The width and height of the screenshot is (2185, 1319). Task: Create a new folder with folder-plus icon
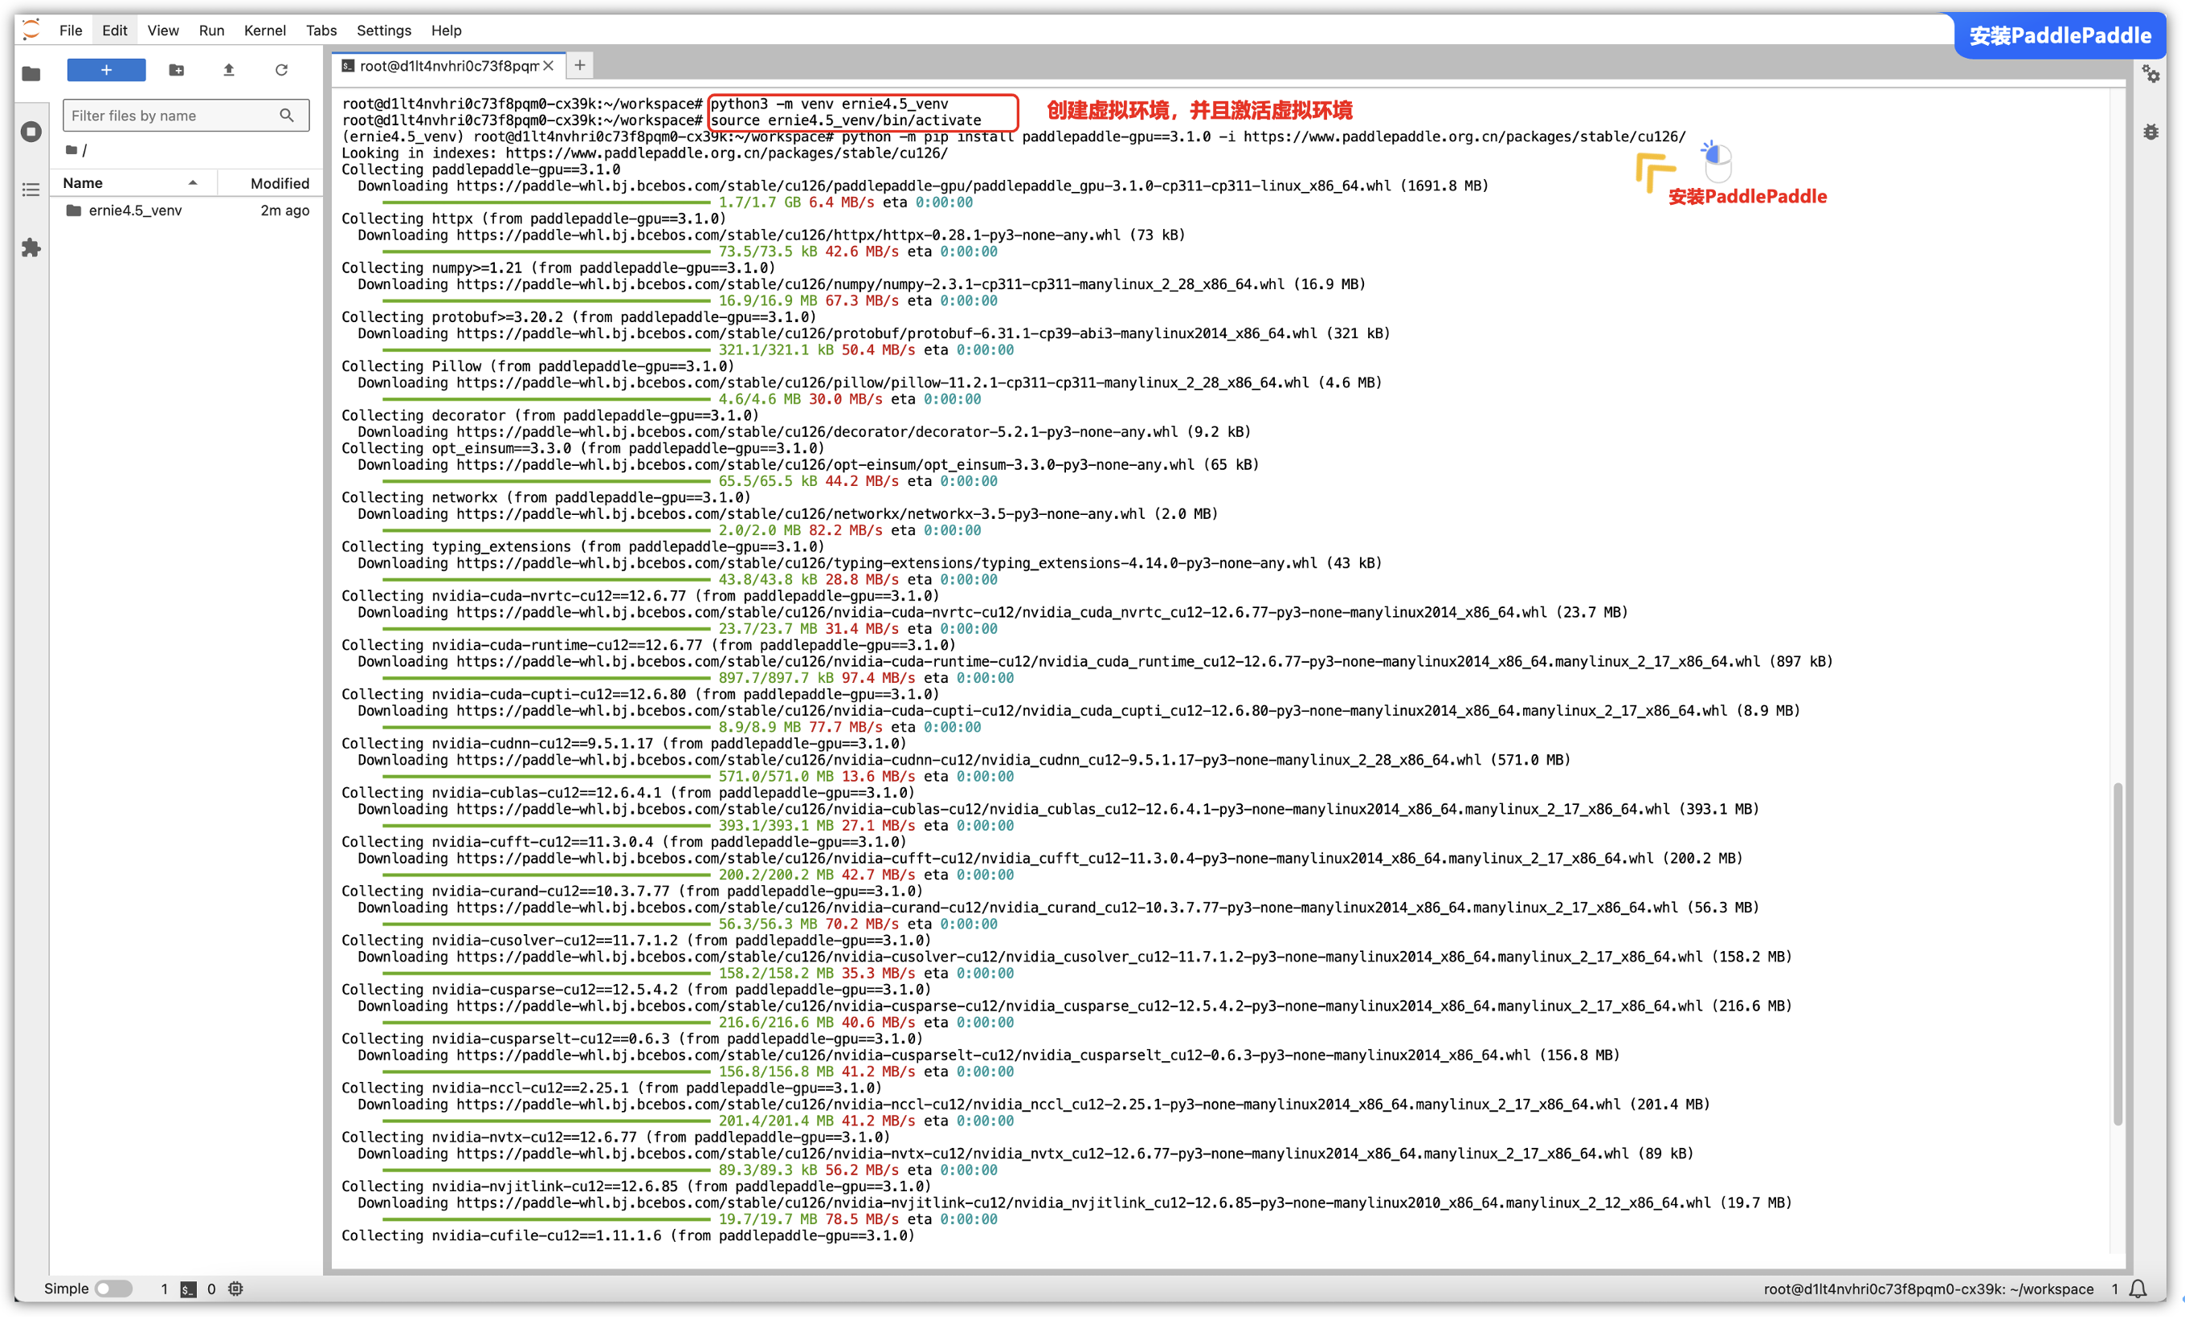pos(177,70)
